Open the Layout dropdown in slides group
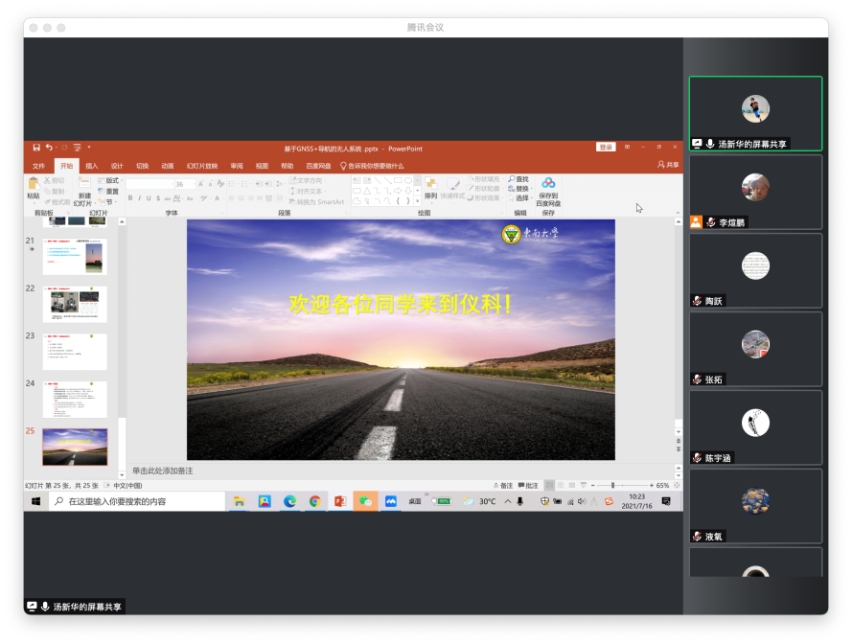 111,180
